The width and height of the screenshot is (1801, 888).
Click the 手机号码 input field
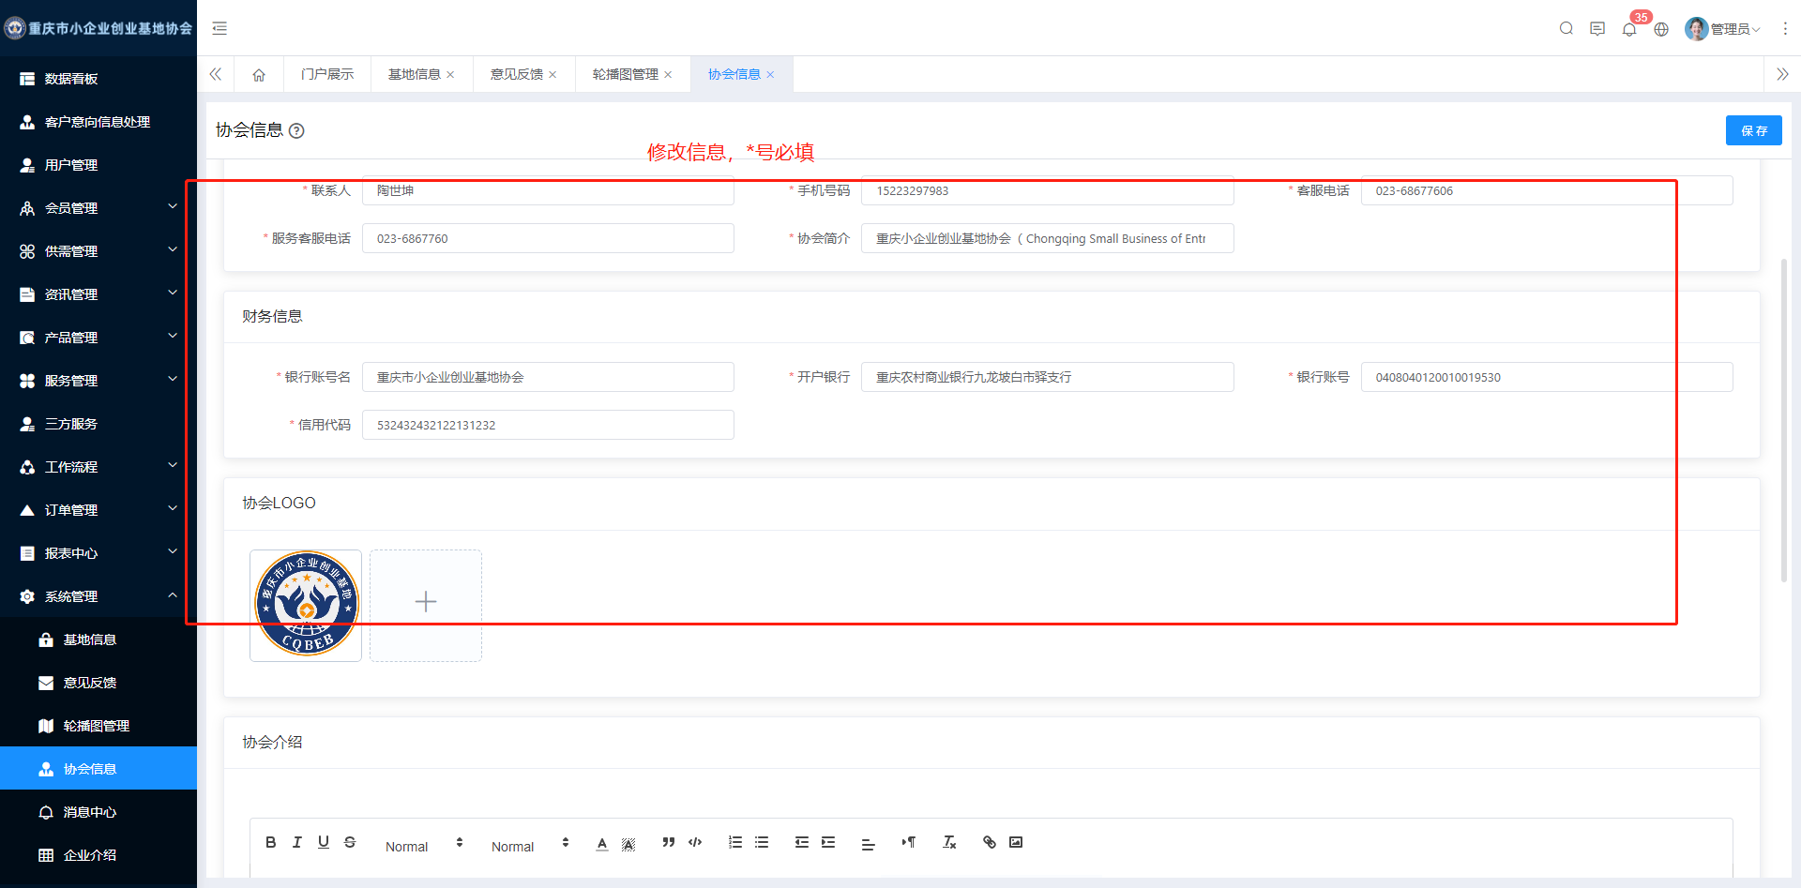pos(1047,190)
